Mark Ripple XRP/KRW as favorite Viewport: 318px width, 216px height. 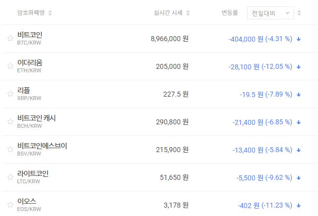coord(10,94)
